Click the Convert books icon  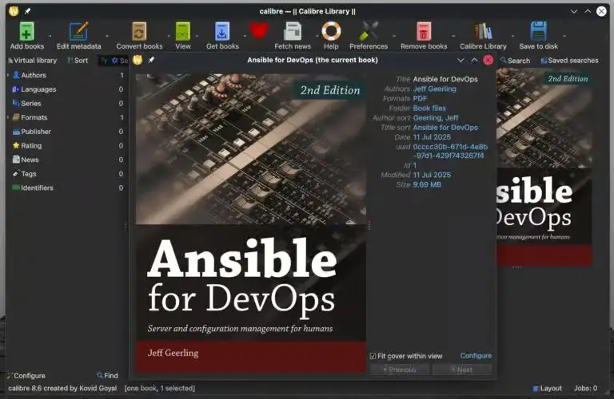point(139,31)
